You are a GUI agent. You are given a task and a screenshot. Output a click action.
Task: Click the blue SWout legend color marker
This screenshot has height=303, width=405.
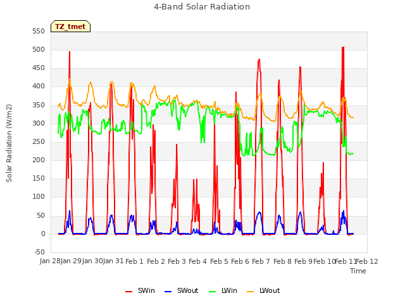coord(168,292)
